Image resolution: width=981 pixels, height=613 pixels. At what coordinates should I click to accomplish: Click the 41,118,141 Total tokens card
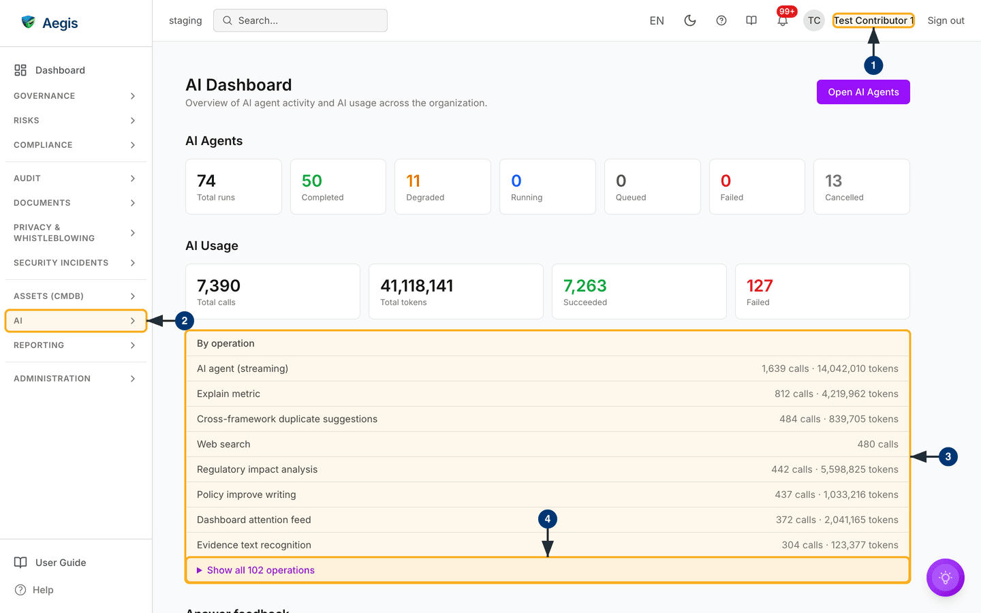click(456, 292)
